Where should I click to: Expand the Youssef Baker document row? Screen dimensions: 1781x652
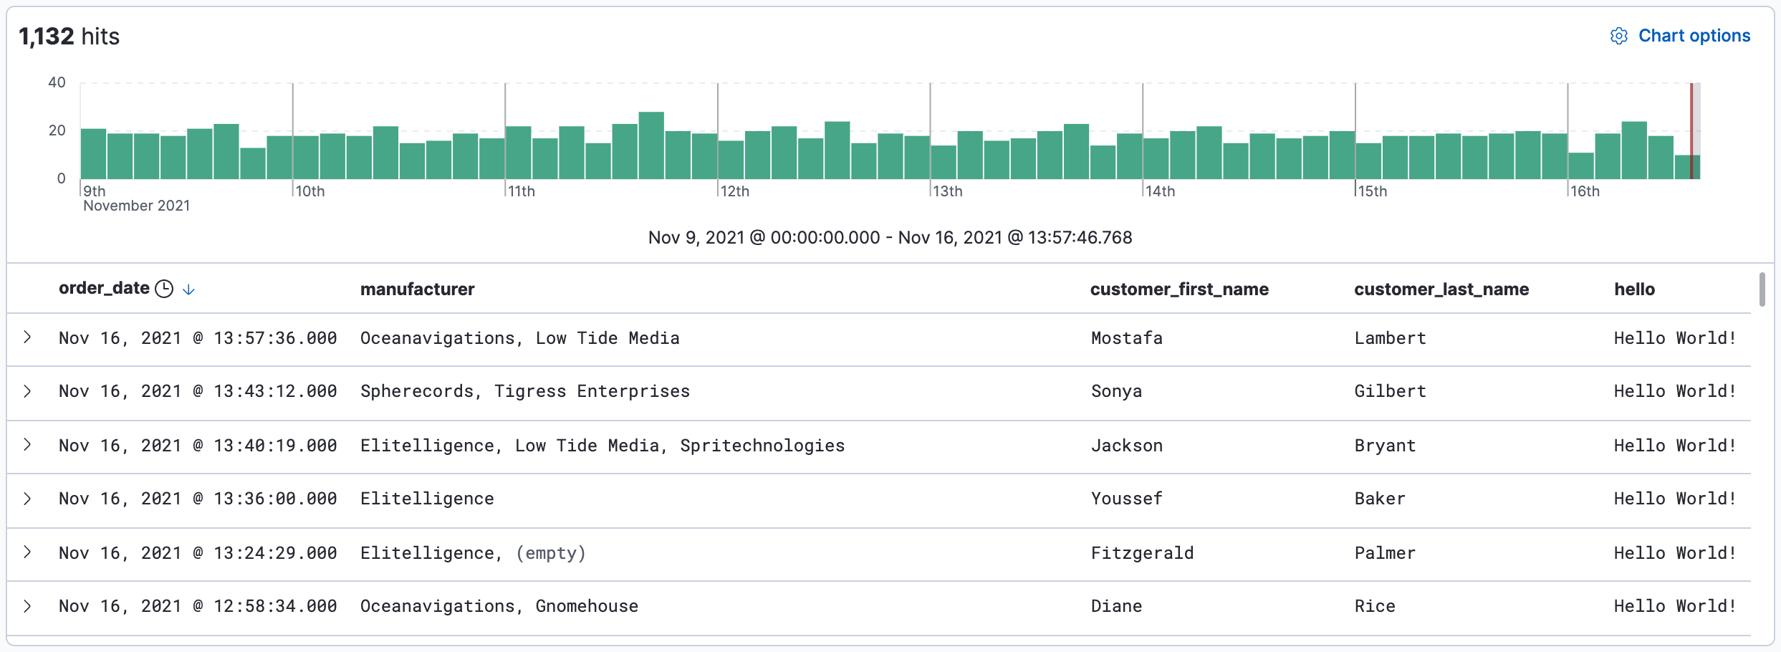point(27,499)
